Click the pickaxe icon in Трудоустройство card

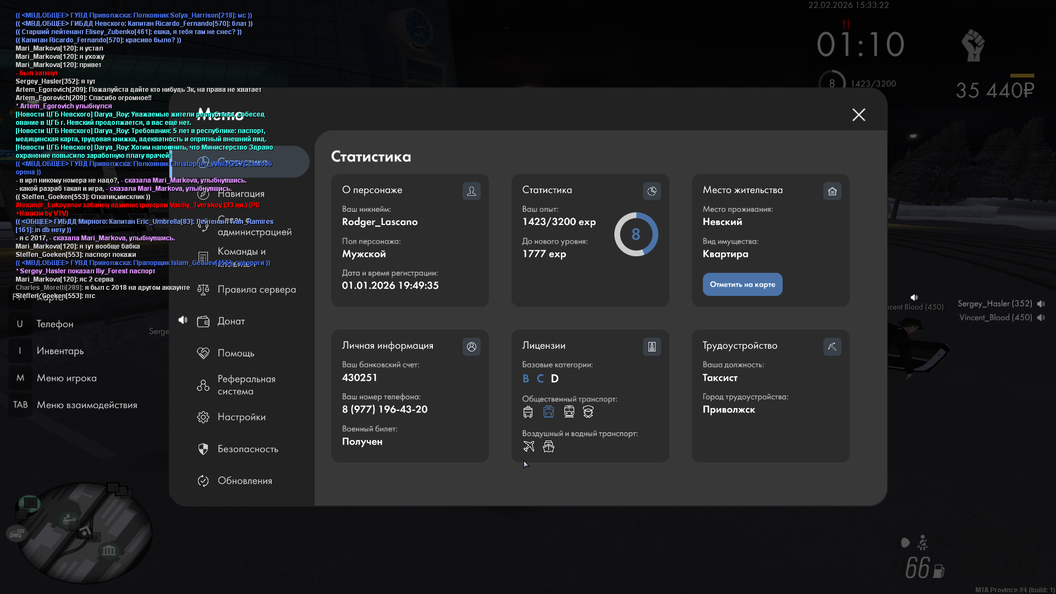click(832, 346)
